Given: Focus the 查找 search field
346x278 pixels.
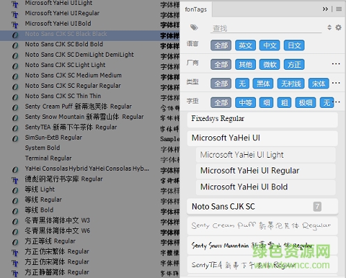Looking at the screenshot, I should [x=266, y=28].
